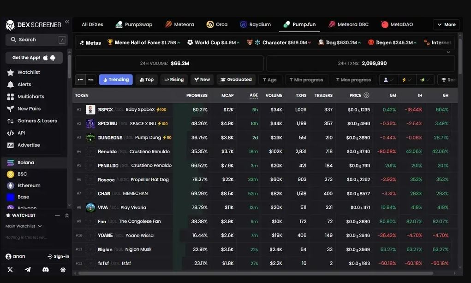Expand watchlist panel with double-chevron

pyautogui.click(x=67, y=215)
